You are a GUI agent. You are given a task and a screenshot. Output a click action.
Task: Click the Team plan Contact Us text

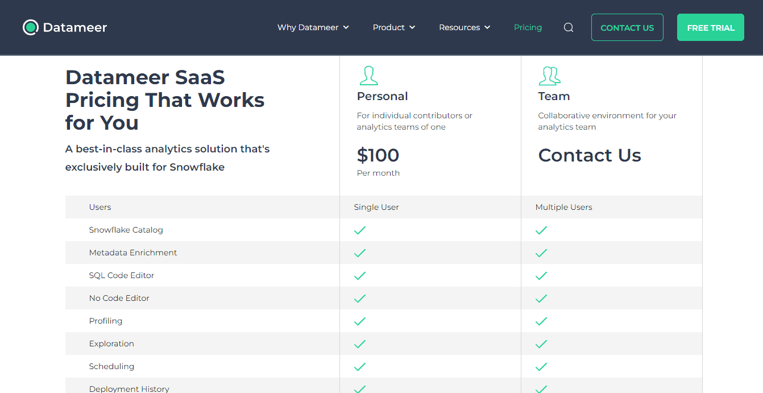[x=590, y=155]
